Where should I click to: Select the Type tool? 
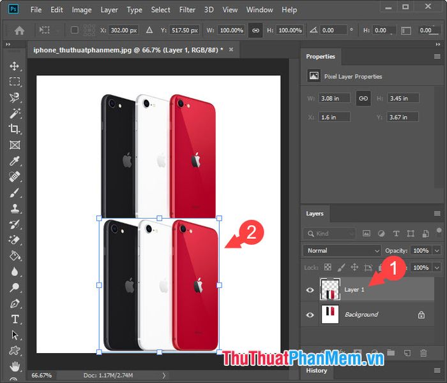click(x=15, y=319)
